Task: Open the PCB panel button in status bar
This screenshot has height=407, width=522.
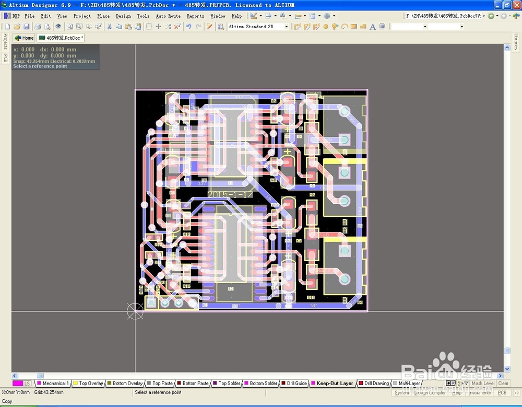Action: [502, 393]
